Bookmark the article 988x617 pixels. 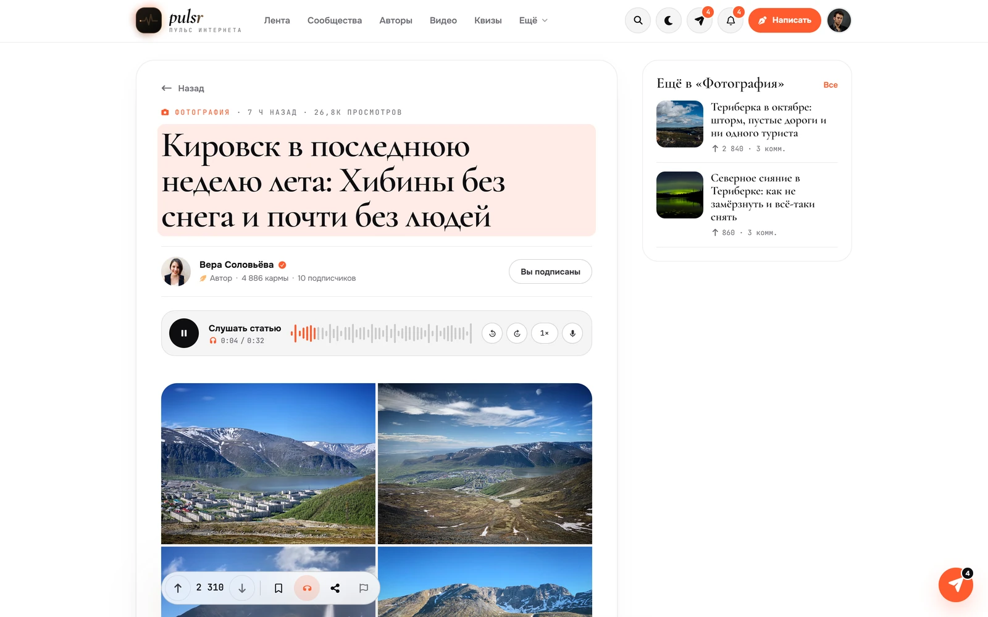coord(278,588)
